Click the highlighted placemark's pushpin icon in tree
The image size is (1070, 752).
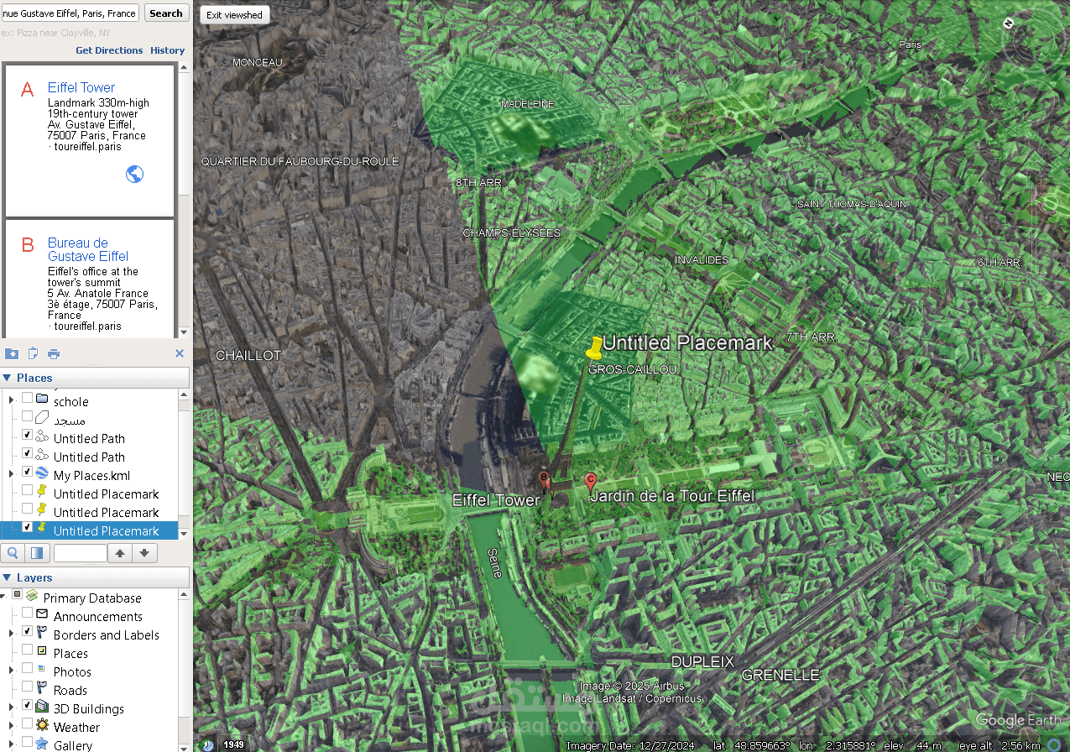coord(42,528)
